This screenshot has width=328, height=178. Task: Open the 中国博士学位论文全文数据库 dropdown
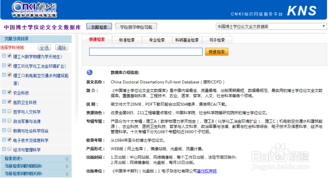pyautogui.click(x=271, y=27)
